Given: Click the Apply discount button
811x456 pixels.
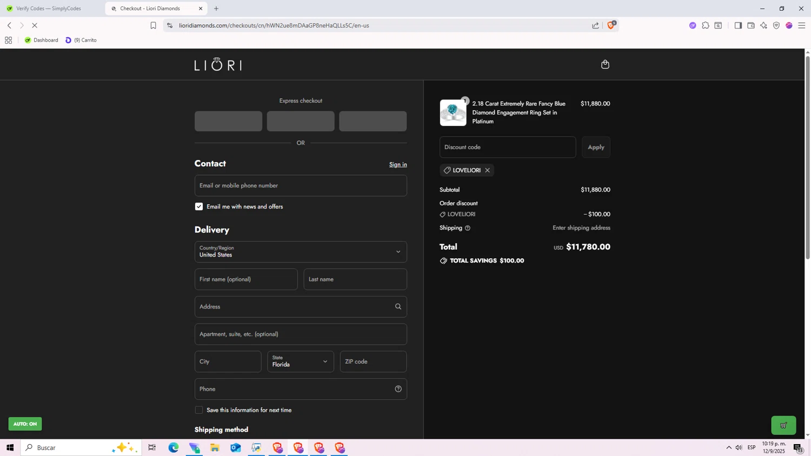Looking at the screenshot, I should (x=596, y=147).
